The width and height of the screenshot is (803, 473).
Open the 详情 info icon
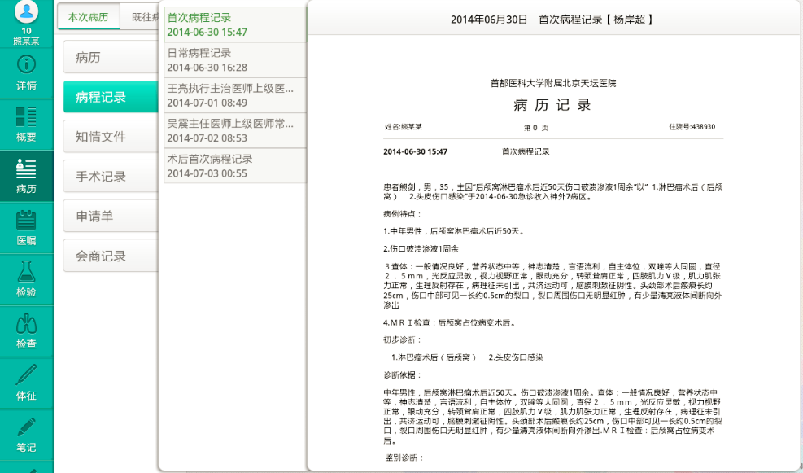pyautogui.click(x=26, y=64)
